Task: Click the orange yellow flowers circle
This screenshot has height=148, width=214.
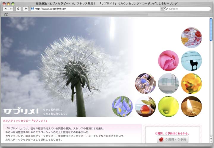Action: tap(191, 83)
